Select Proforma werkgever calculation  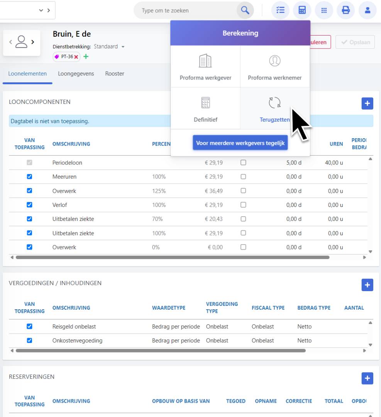(x=205, y=67)
